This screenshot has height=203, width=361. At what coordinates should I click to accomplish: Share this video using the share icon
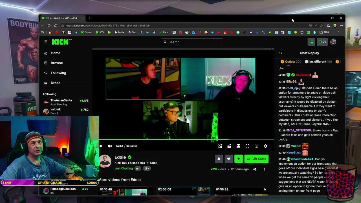[x=254, y=169]
